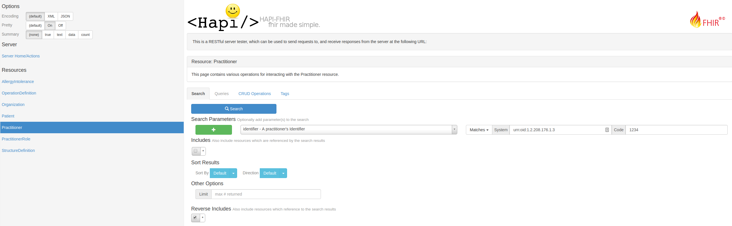Switch to the CRUD Operations tab
Viewport: 732px width, 226px height.
(x=254, y=94)
